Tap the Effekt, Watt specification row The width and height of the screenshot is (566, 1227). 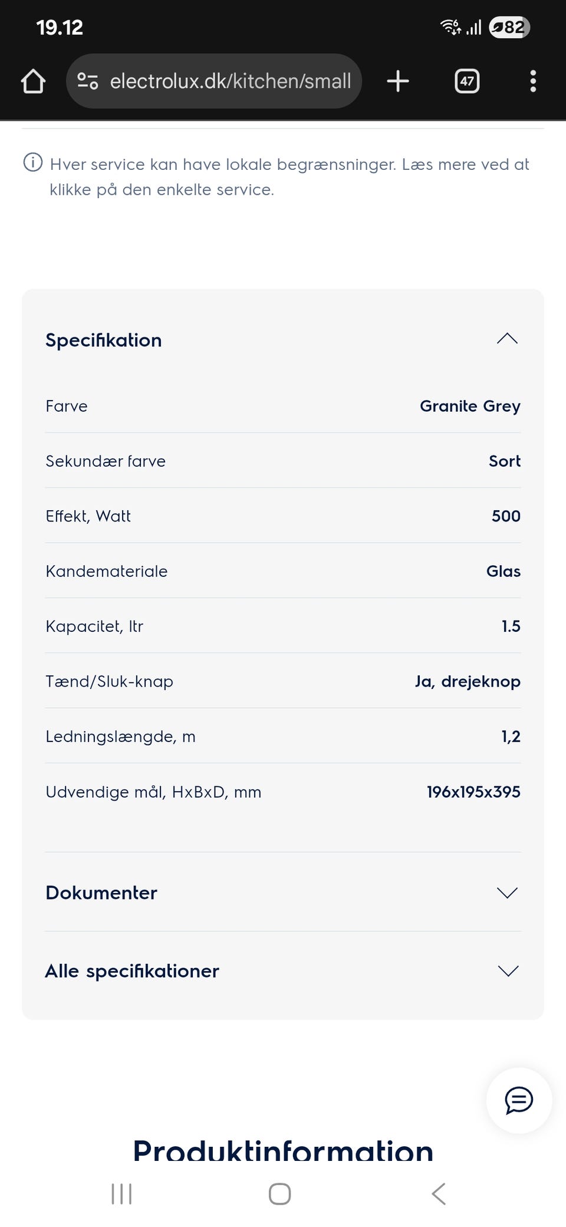[283, 516]
